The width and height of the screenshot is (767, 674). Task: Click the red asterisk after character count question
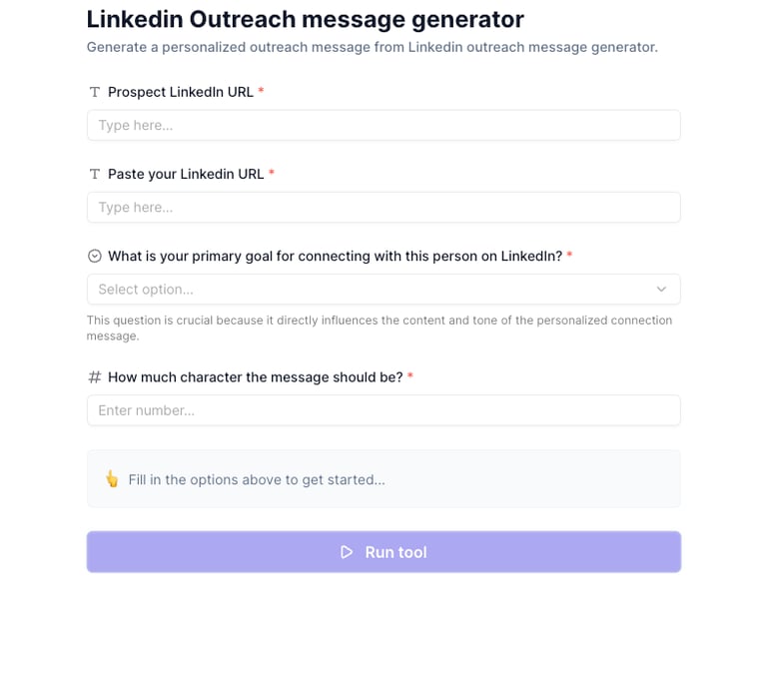click(x=410, y=376)
